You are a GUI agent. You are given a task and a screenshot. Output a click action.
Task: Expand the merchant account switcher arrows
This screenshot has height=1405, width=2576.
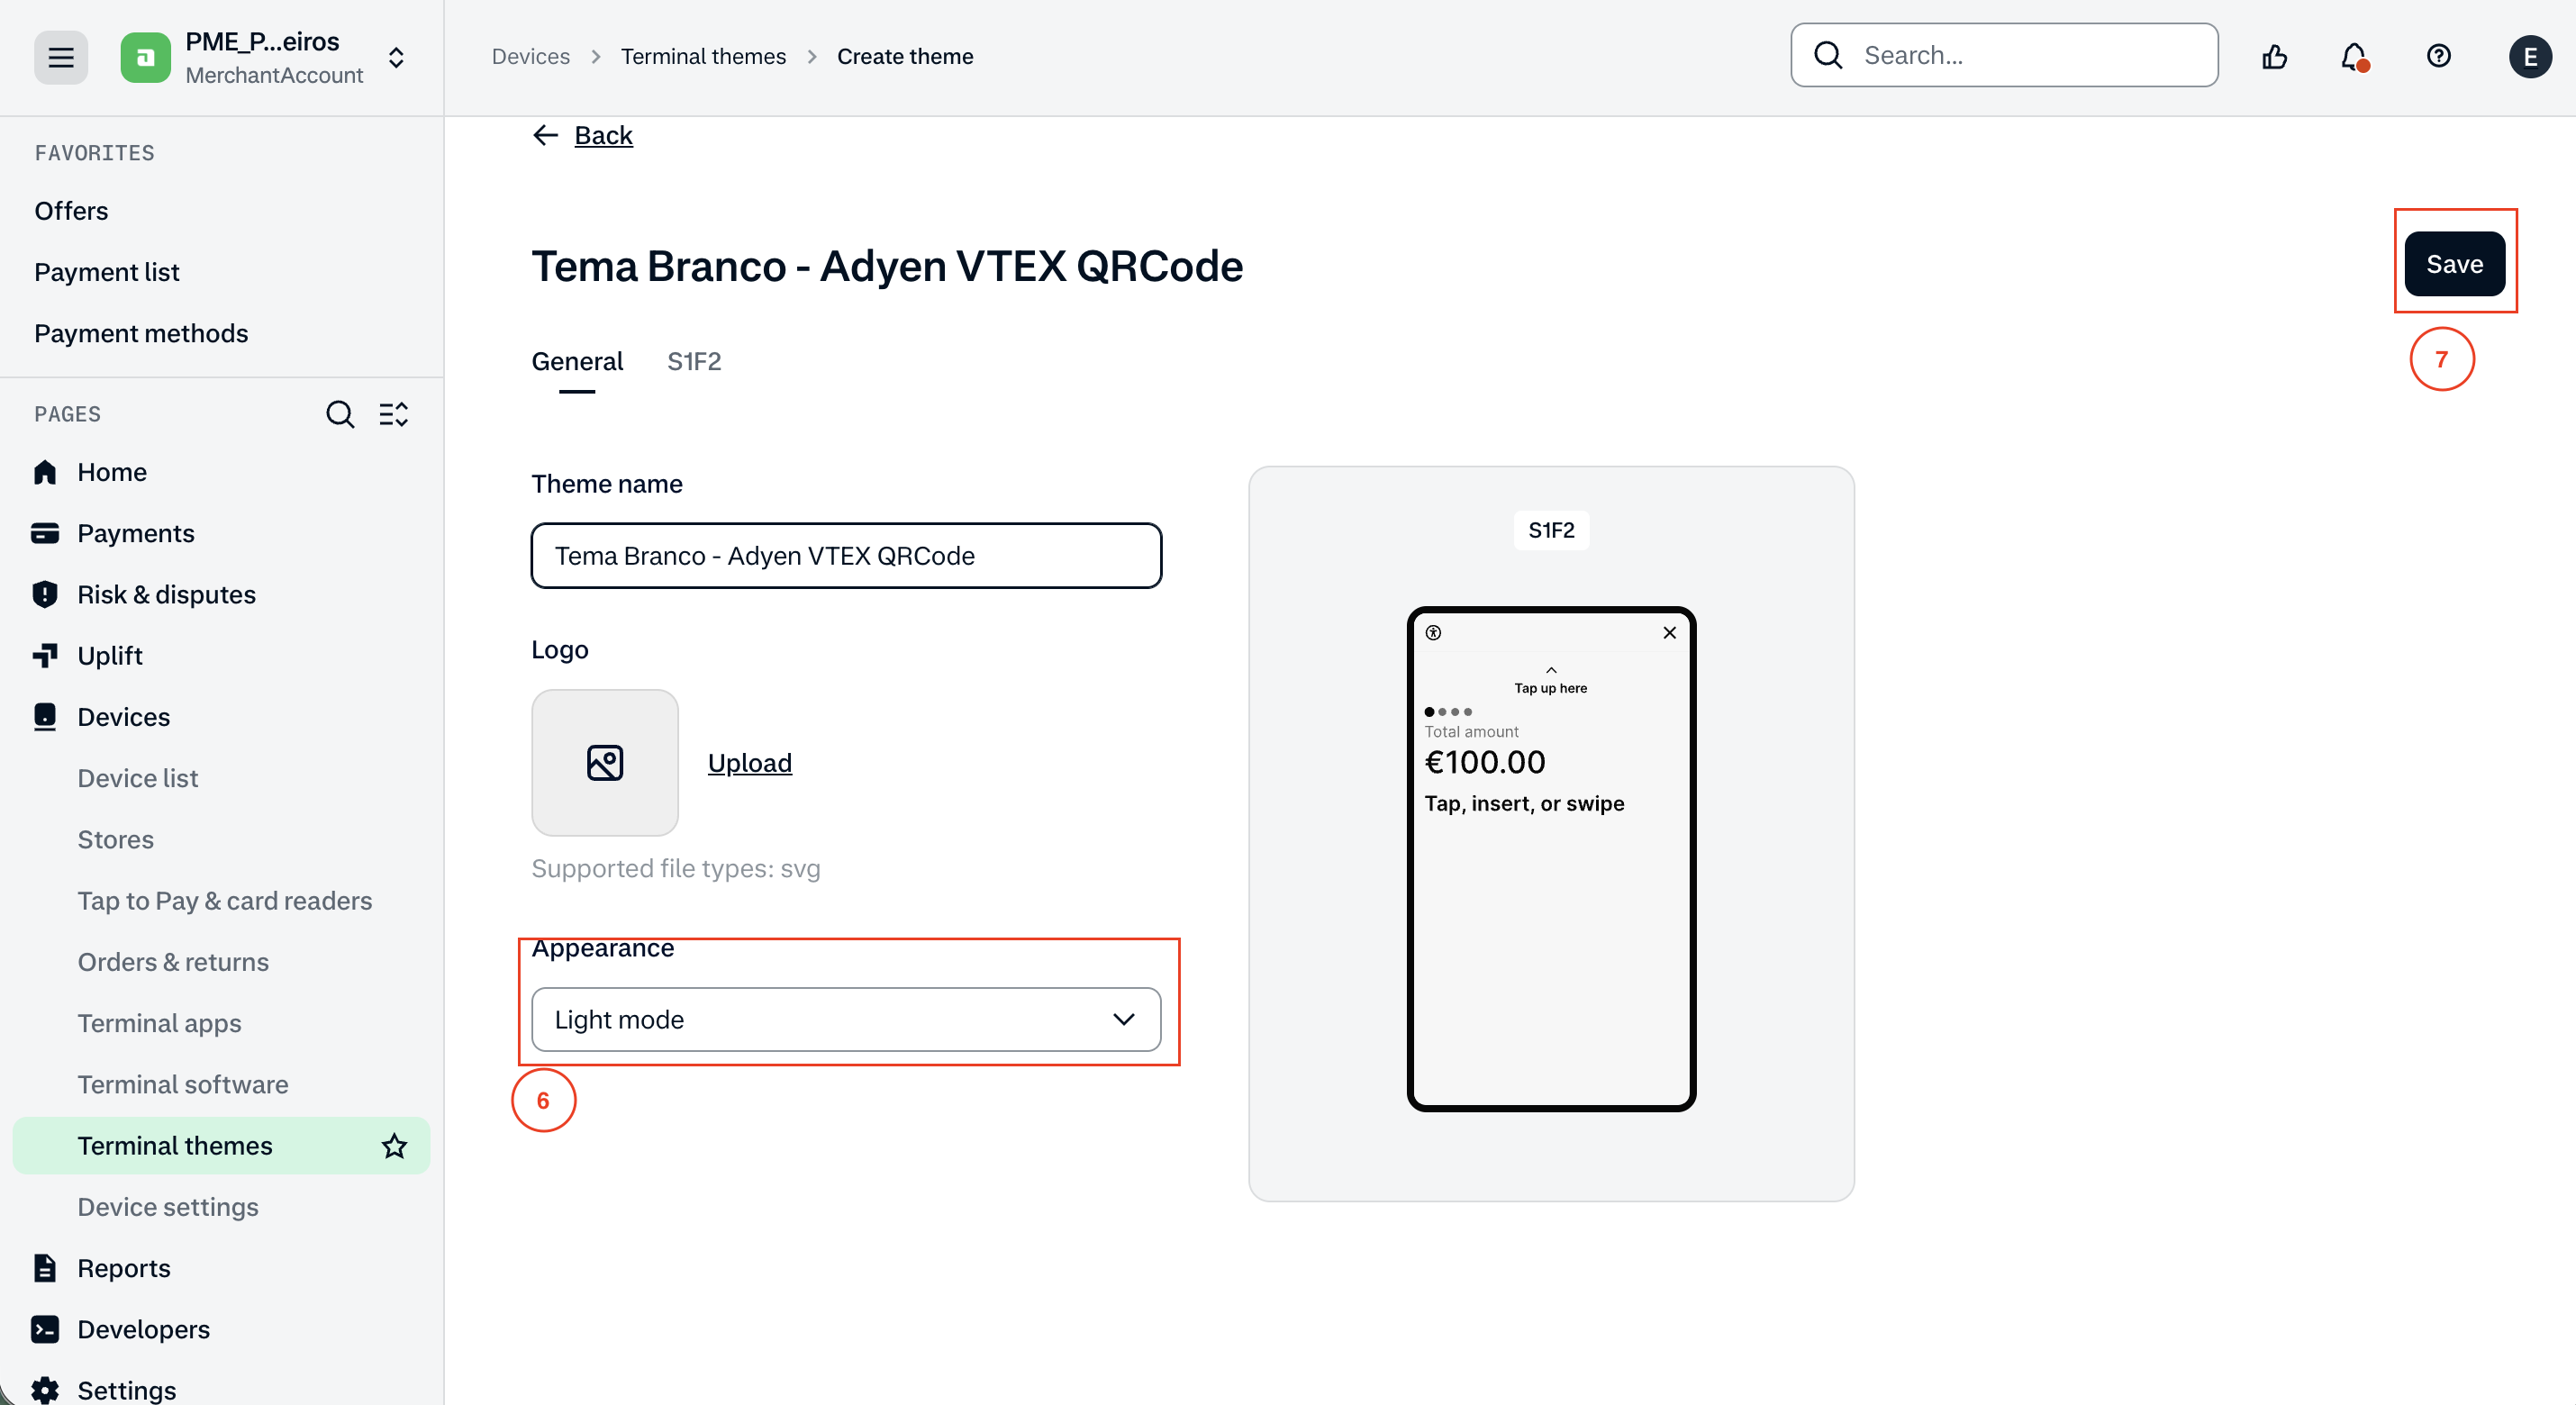396,57
